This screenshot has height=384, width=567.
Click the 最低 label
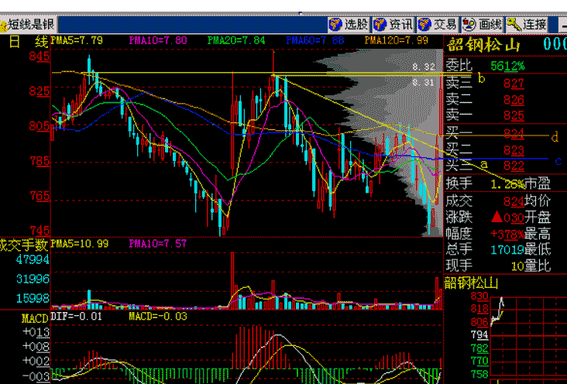[538, 249]
